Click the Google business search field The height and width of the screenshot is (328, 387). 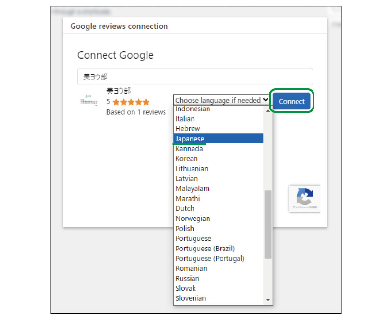tap(195, 77)
